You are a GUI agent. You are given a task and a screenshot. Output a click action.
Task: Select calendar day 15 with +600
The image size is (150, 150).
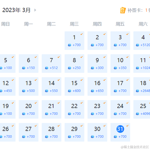tap(74, 86)
